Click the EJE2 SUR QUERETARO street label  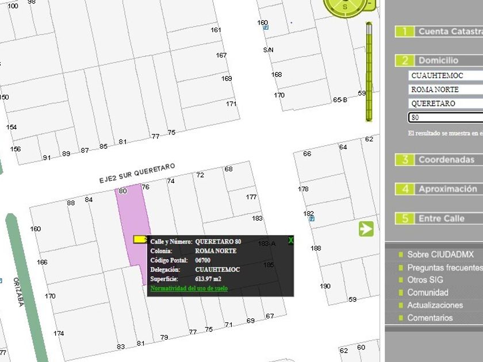pyautogui.click(x=137, y=174)
